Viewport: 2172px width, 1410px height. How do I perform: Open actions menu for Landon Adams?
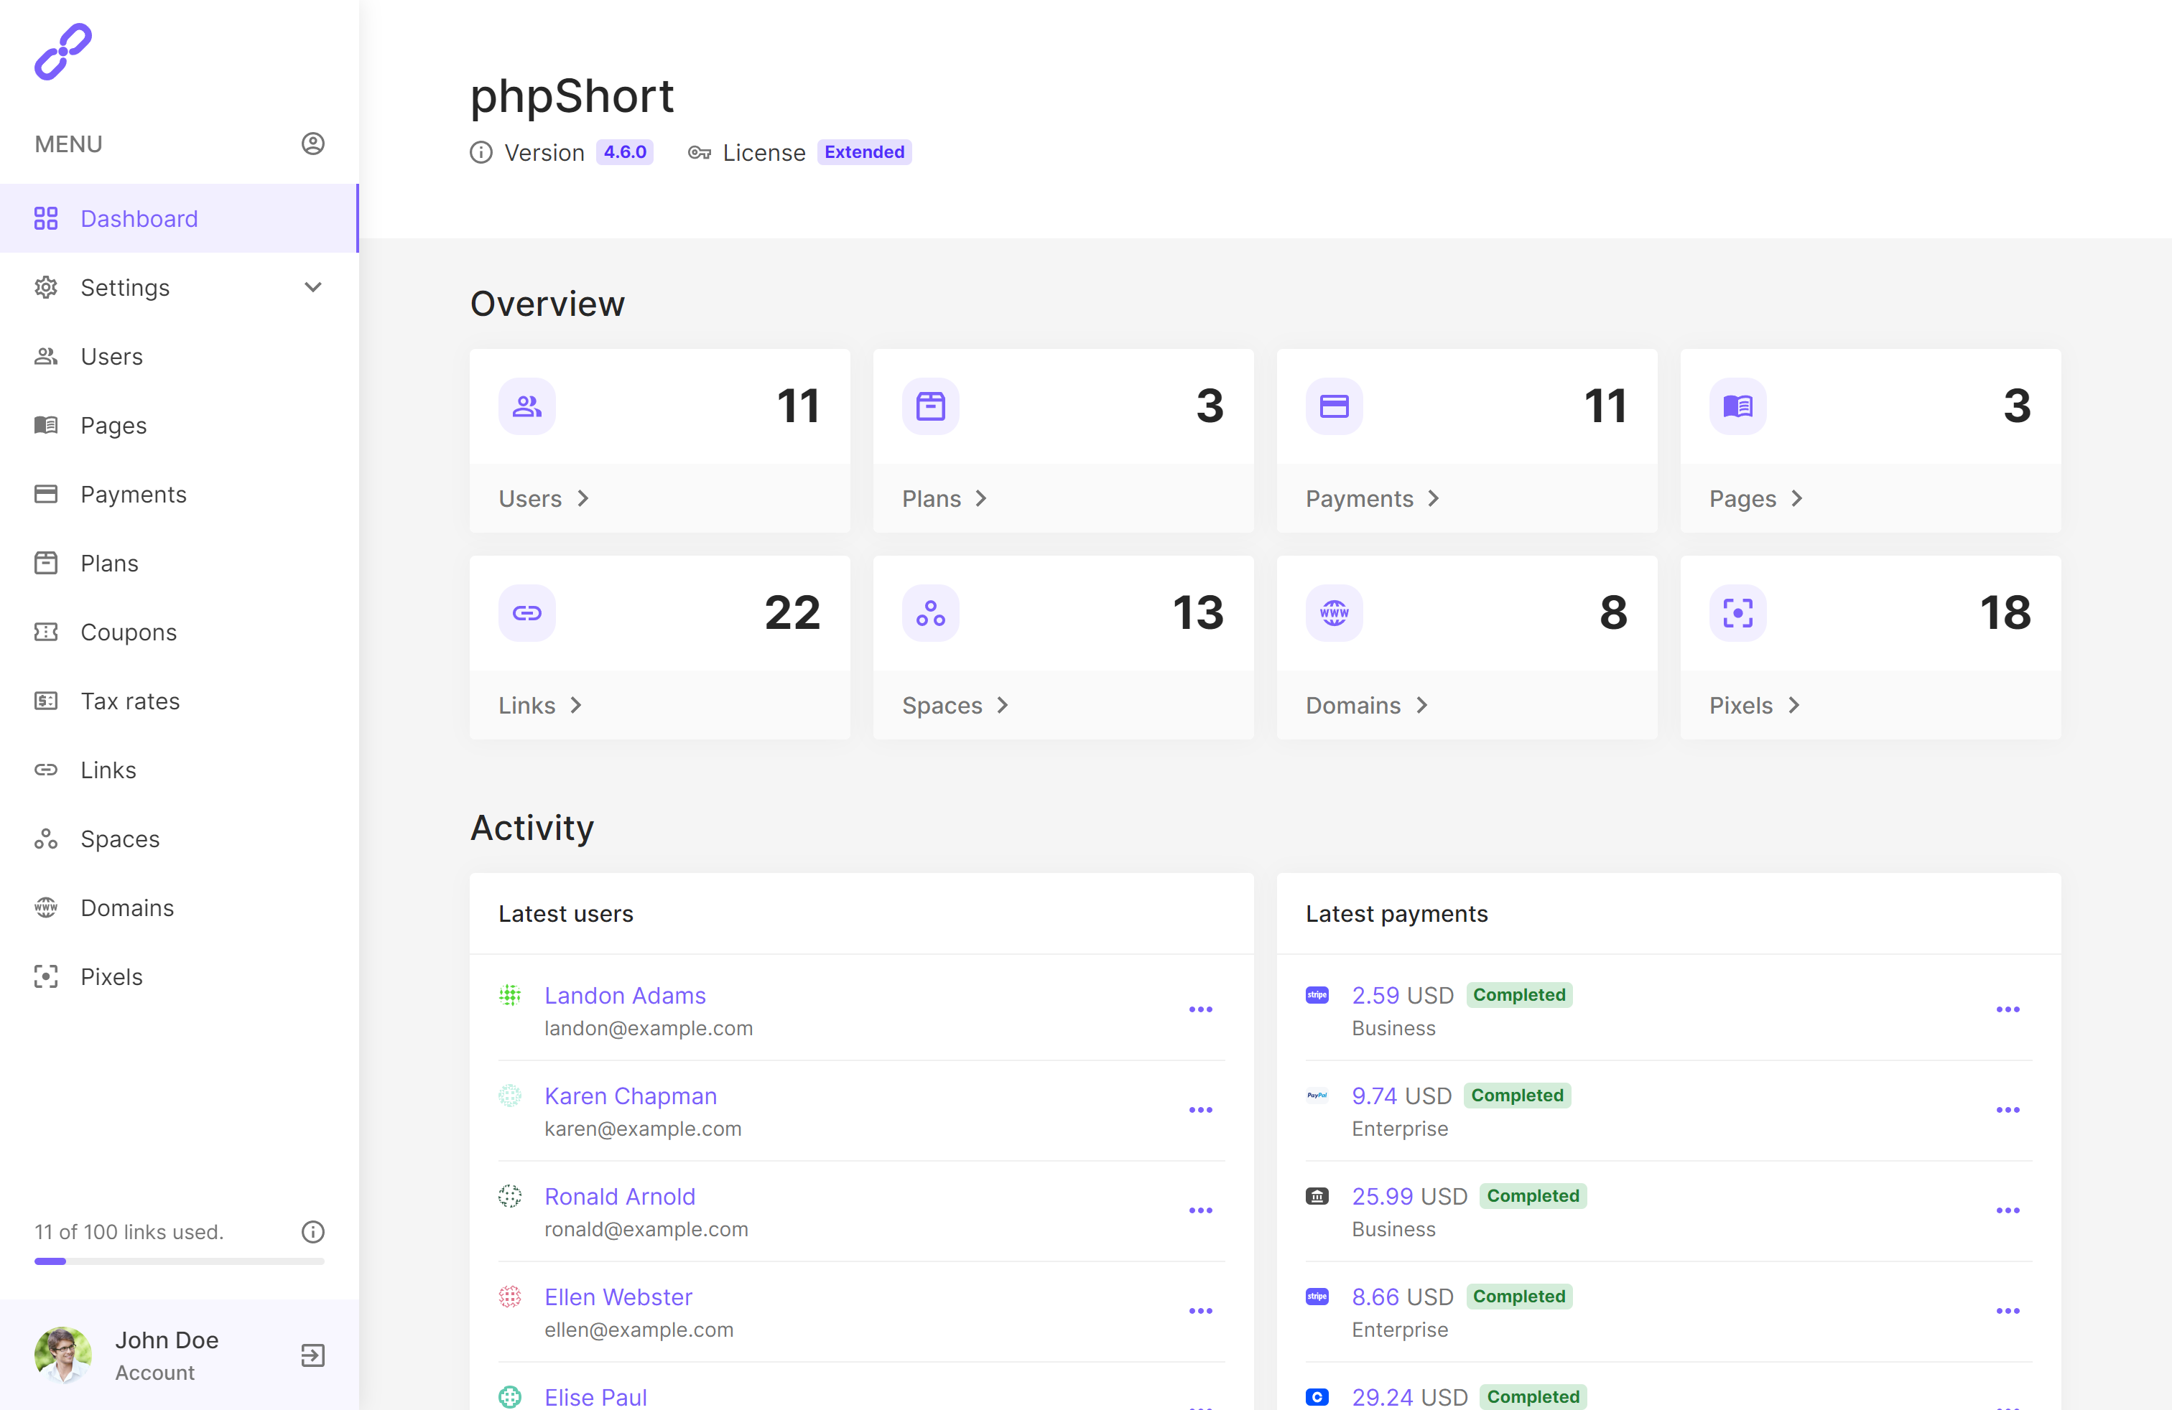coord(1201,1009)
